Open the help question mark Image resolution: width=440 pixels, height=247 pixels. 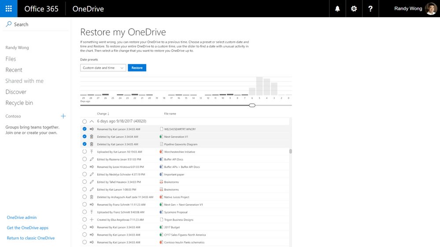click(x=370, y=9)
